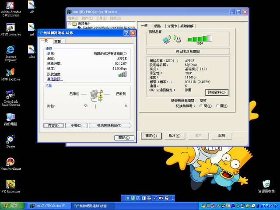The width and height of the screenshot is (280, 210).
Task: Toggle the half/full shape icon on IME bar
Action: click(144, 198)
